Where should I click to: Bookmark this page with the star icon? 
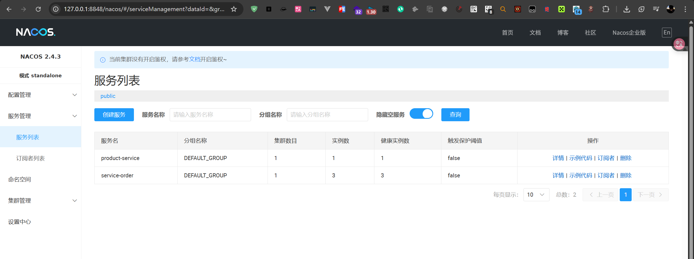234,9
